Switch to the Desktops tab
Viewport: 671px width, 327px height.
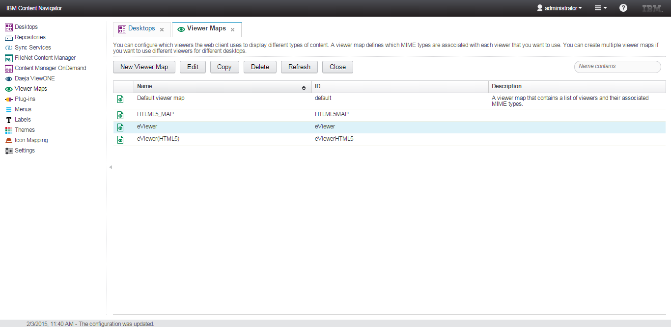click(141, 28)
